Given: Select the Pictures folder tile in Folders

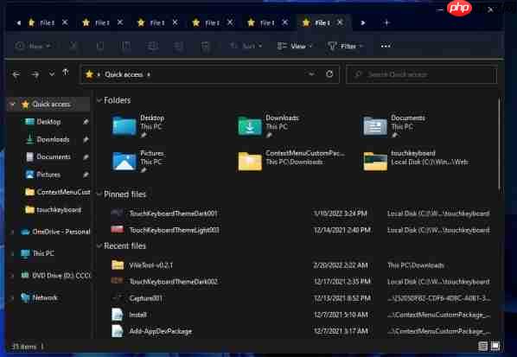Looking at the screenshot, I should (x=138, y=162).
